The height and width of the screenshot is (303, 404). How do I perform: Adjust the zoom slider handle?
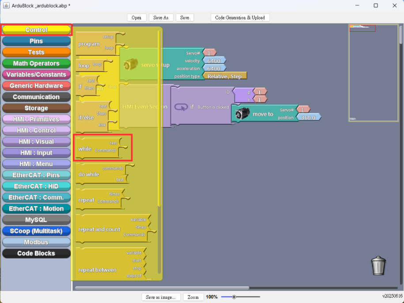point(234,297)
